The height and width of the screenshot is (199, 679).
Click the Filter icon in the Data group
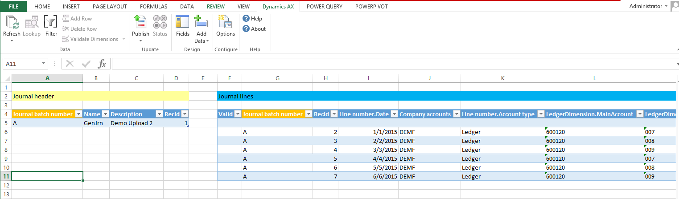click(x=51, y=23)
